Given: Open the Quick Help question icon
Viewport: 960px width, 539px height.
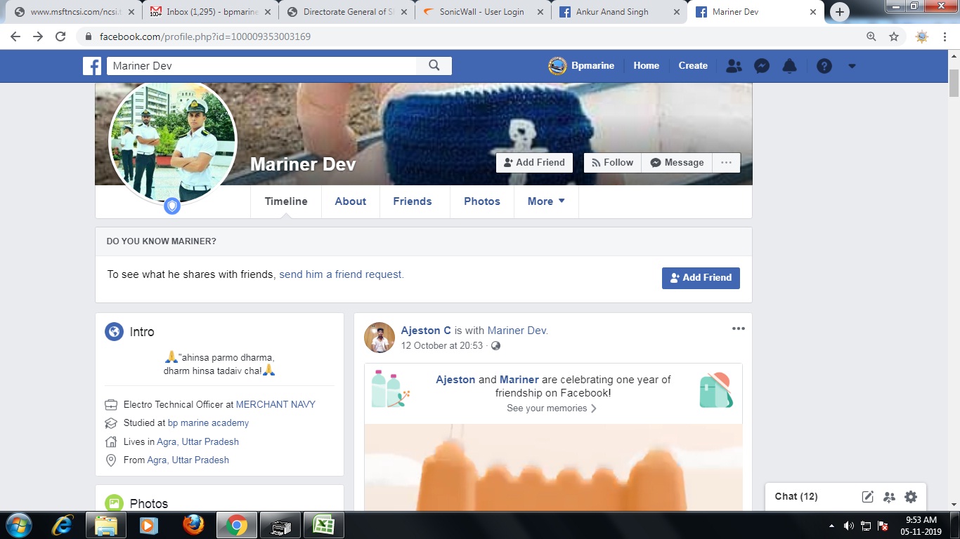Looking at the screenshot, I should click(824, 66).
